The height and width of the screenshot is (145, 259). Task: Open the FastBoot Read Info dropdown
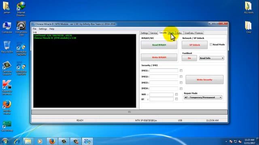[x=212, y=58]
